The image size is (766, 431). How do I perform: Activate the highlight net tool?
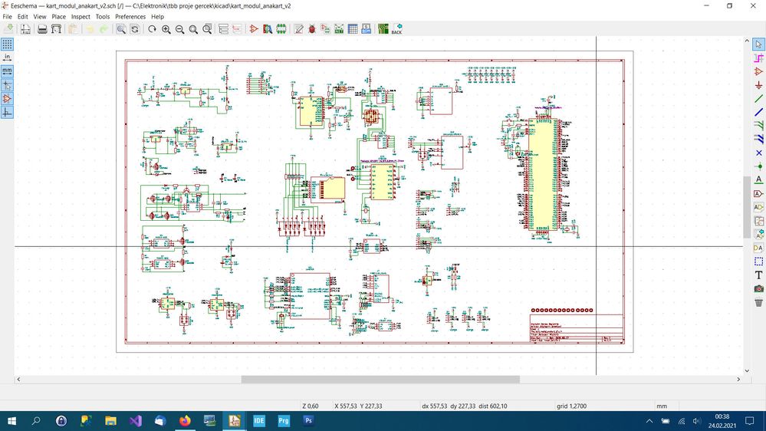coord(758,58)
